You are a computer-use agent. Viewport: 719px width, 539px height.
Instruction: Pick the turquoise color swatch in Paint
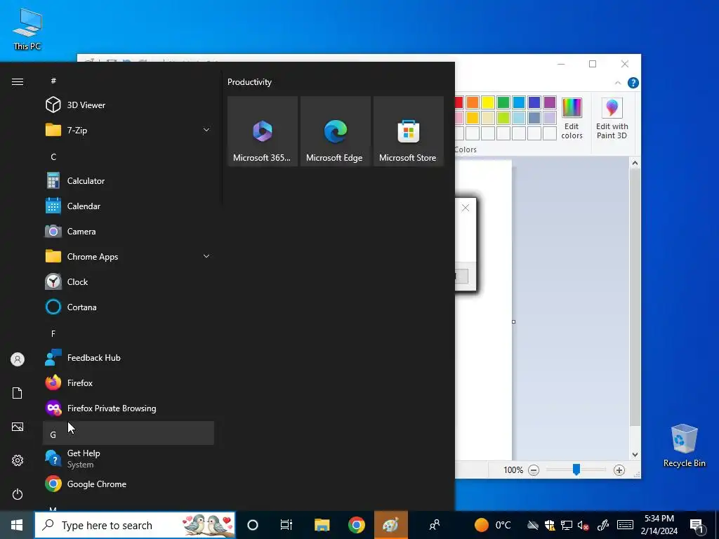(519, 102)
